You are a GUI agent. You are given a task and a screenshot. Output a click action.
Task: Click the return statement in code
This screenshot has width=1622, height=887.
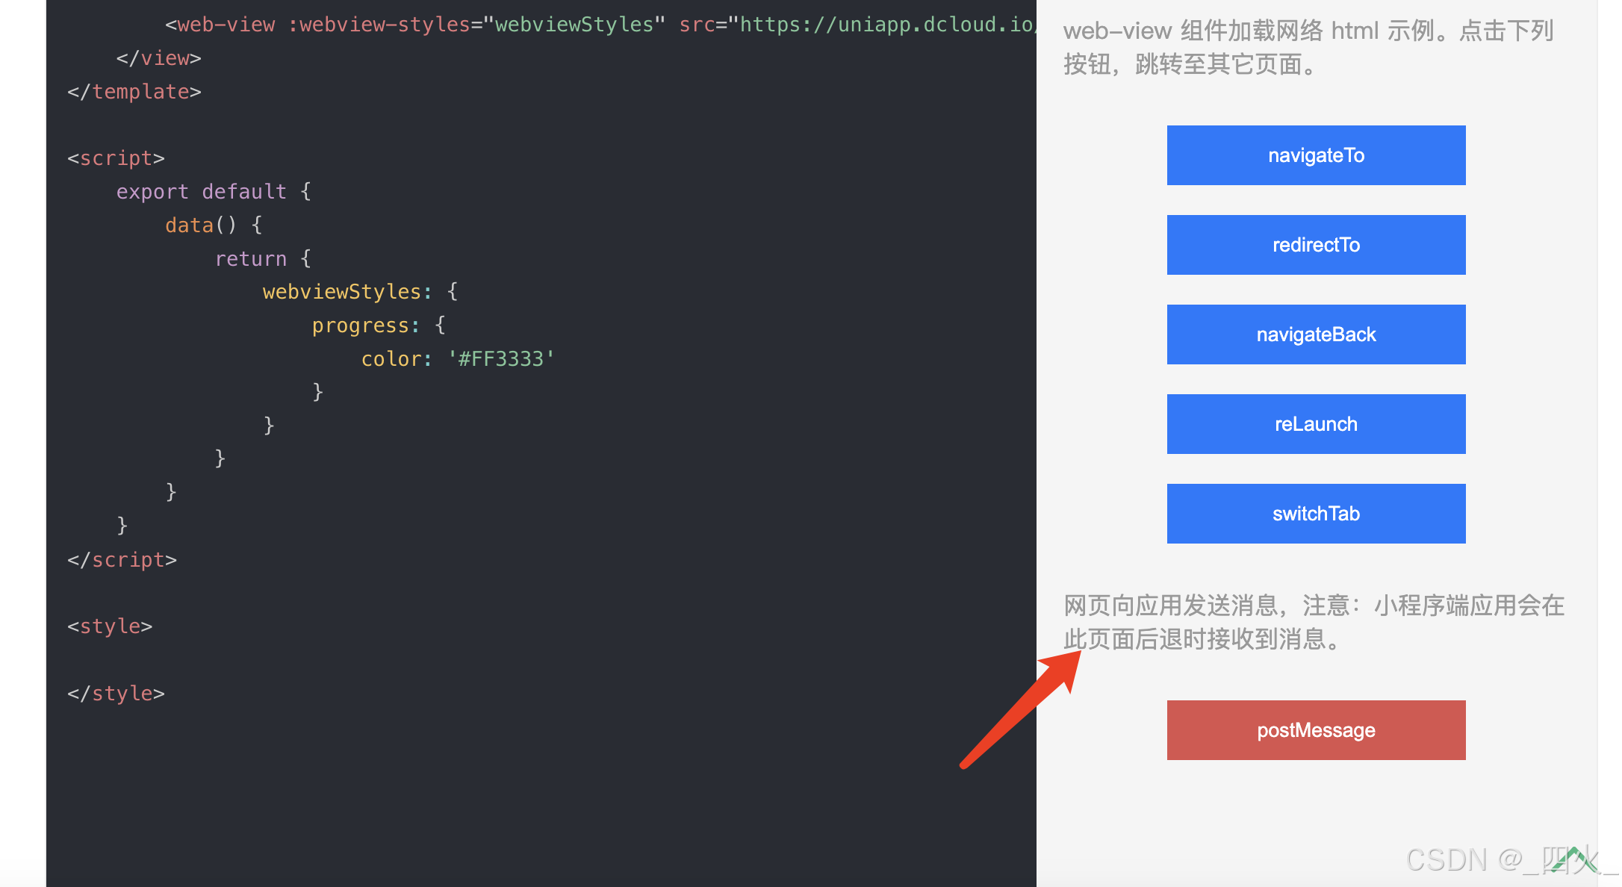[251, 258]
